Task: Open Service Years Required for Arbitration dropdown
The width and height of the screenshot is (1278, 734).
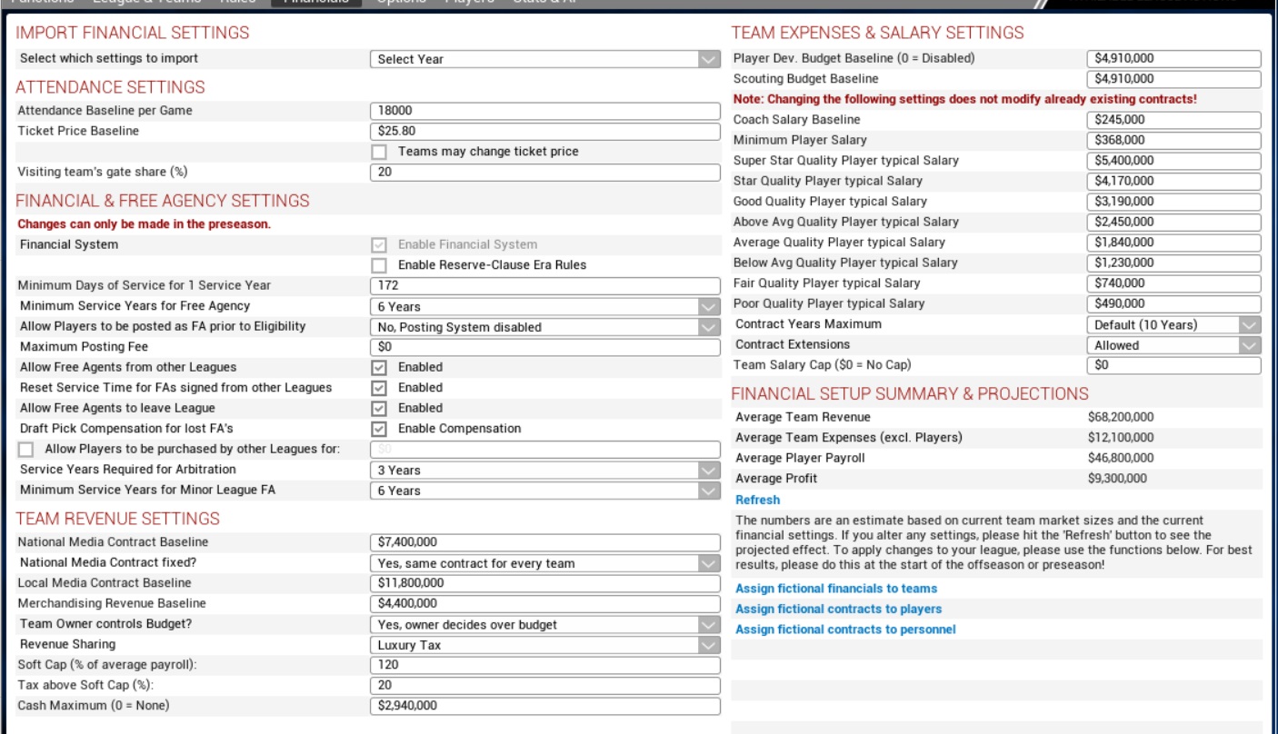Action: 544,471
